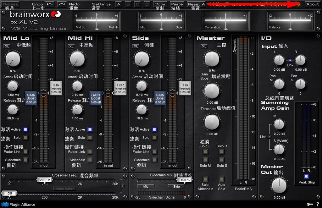Enable Solo S in Master section
The image size is (322, 208).
click(x=221, y=160)
